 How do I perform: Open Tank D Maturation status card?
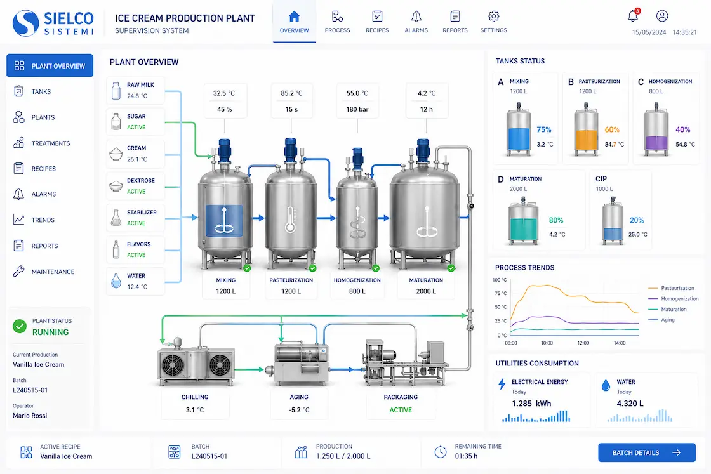[x=539, y=210]
